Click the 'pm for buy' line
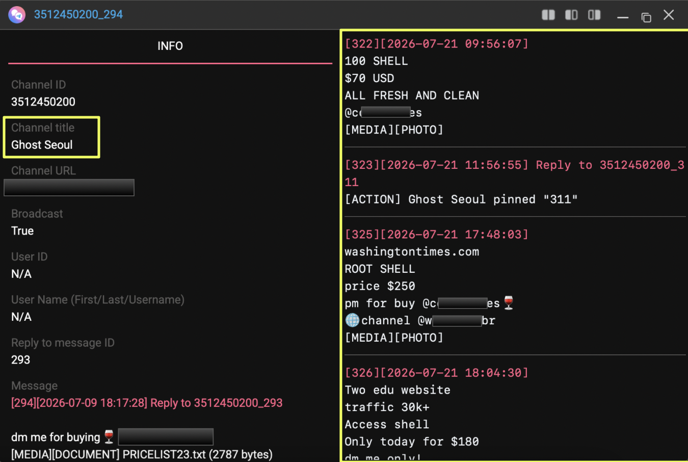688x462 pixels. [429, 303]
